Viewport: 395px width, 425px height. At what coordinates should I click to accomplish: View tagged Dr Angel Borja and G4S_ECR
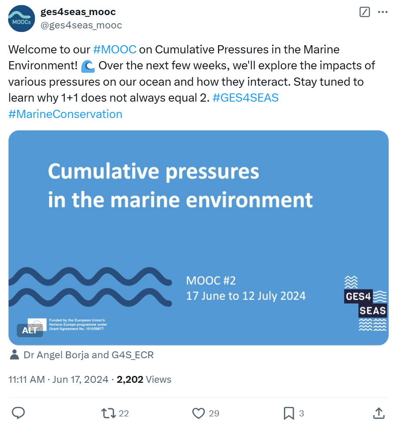pos(88,355)
